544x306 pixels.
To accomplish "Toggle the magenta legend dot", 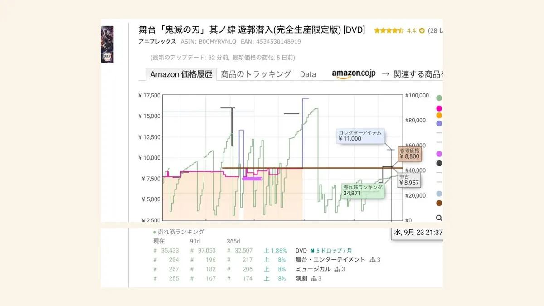I will tap(439, 108).
